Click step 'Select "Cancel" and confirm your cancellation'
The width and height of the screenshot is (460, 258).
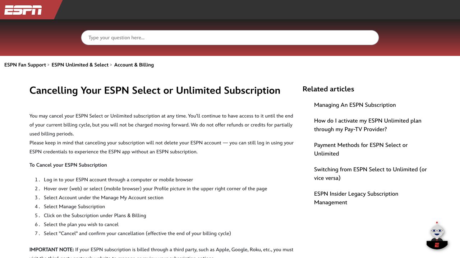pos(137,234)
